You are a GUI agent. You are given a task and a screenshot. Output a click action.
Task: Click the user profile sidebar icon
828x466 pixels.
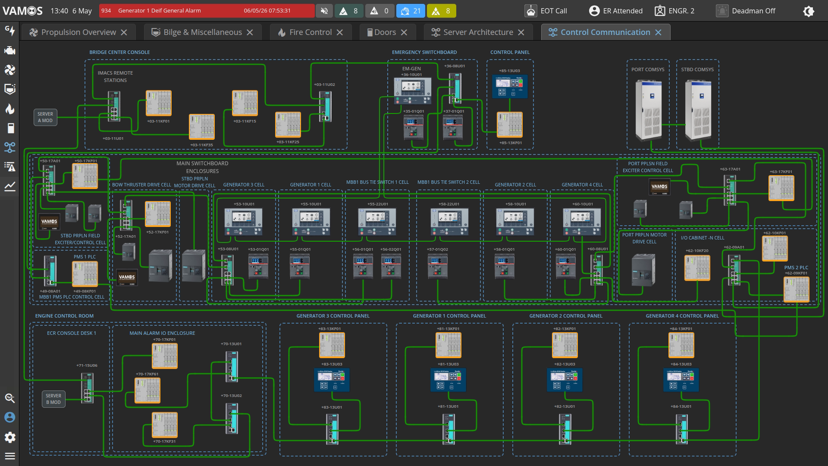9,417
